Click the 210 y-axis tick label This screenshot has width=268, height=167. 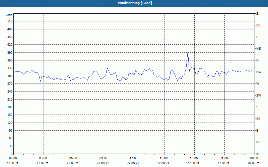click(10, 99)
